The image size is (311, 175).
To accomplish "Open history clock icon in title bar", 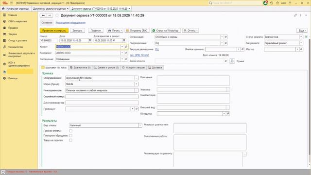I will [x=272, y=3].
